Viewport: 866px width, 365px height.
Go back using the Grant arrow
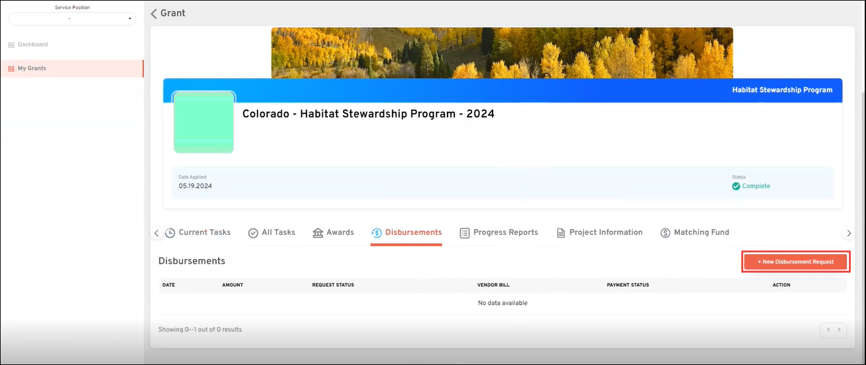[x=154, y=13]
